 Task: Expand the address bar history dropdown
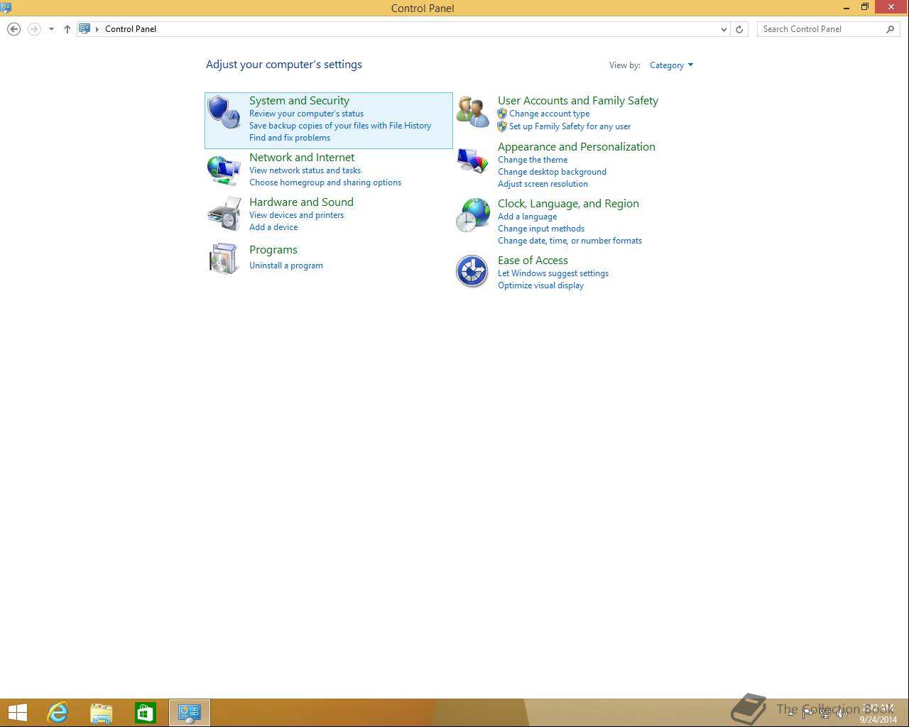tap(724, 29)
